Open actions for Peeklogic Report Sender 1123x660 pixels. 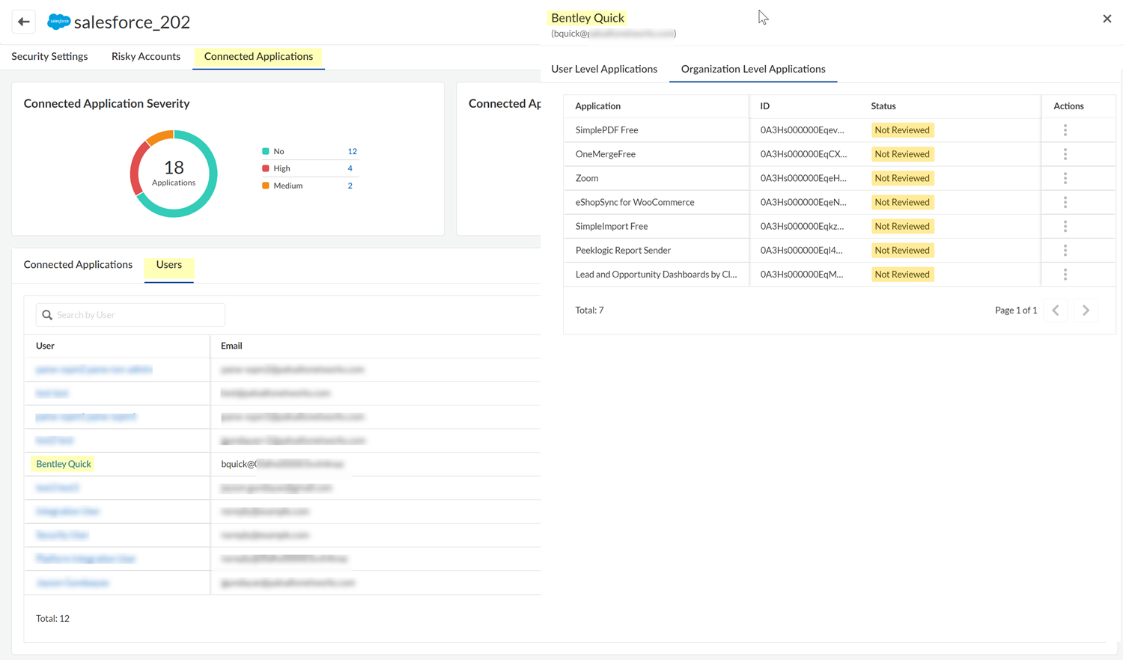point(1065,250)
